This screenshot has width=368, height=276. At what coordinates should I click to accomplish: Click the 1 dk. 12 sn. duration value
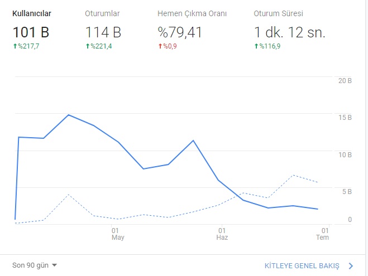(290, 32)
